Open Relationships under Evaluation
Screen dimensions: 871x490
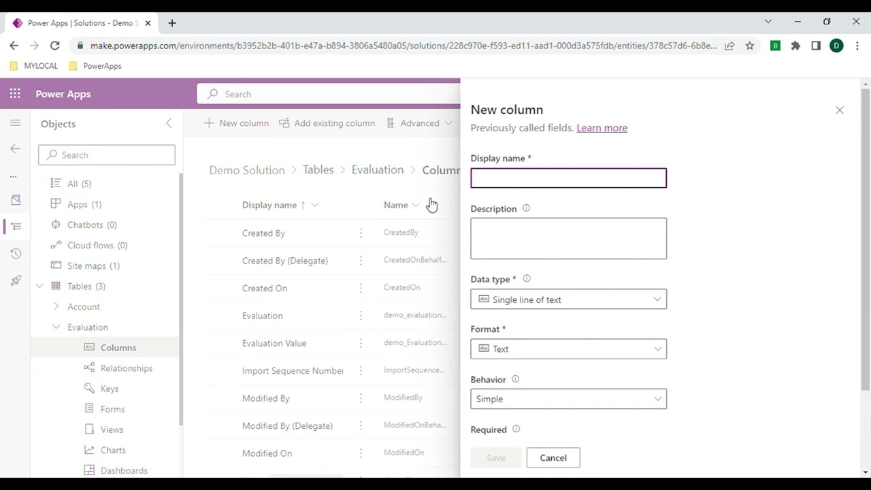coord(126,368)
